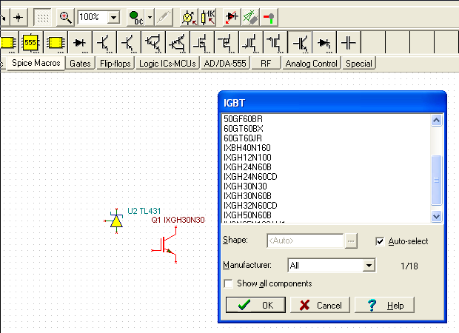Open the arrow beside the DC icon

pyautogui.click(x=150, y=18)
